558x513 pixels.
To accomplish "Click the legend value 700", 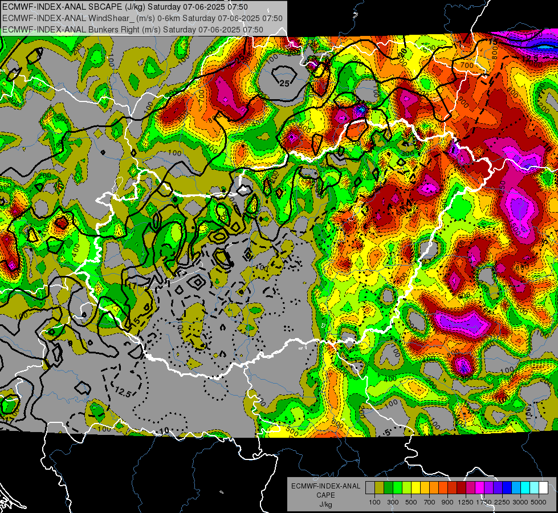I will click(430, 502).
